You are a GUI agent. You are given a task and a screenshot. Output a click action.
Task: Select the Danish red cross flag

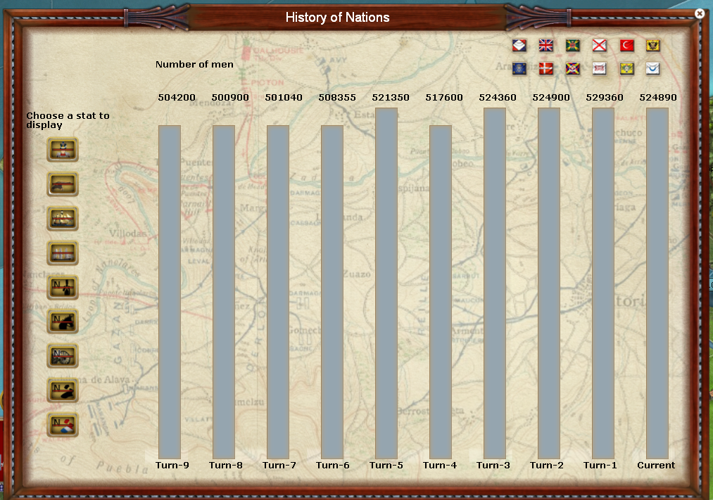pos(546,68)
